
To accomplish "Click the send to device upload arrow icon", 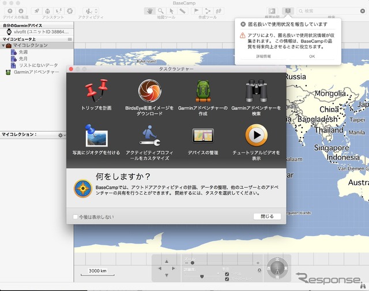I will 10,11.
